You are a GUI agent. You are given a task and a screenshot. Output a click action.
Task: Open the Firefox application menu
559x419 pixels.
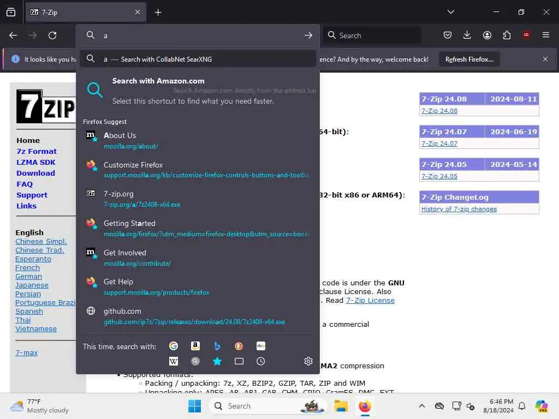pos(546,35)
